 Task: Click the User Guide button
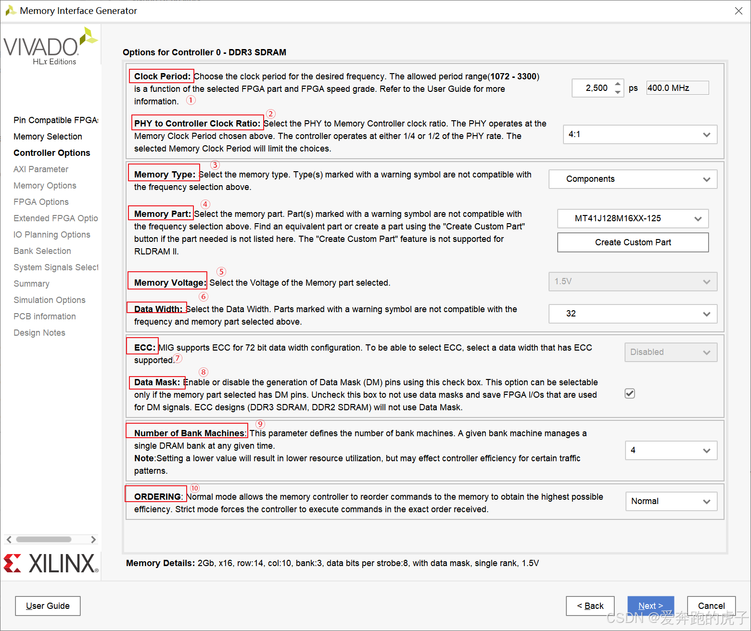(x=48, y=606)
